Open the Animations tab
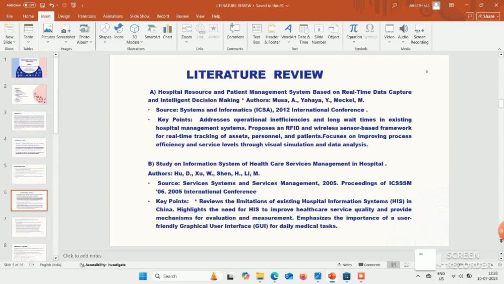The width and height of the screenshot is (504, 284). [113, 16]
